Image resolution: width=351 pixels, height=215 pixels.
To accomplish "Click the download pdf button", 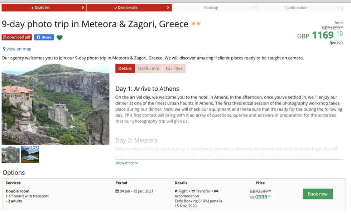I will coord(17,37).
